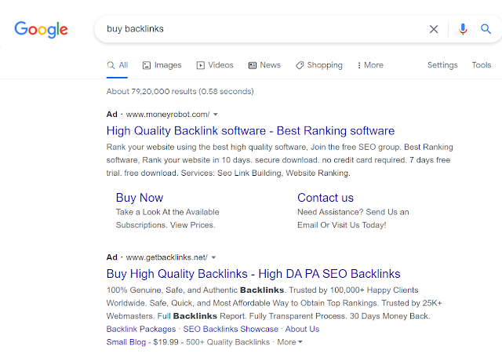Open the News tab
This screenshot has height=361, width=502.
[264, 65]
